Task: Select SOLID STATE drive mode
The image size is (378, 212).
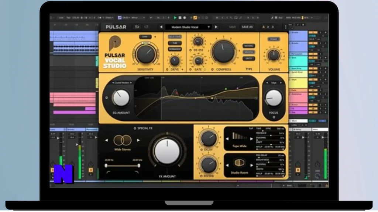Action: pos(175,37)
